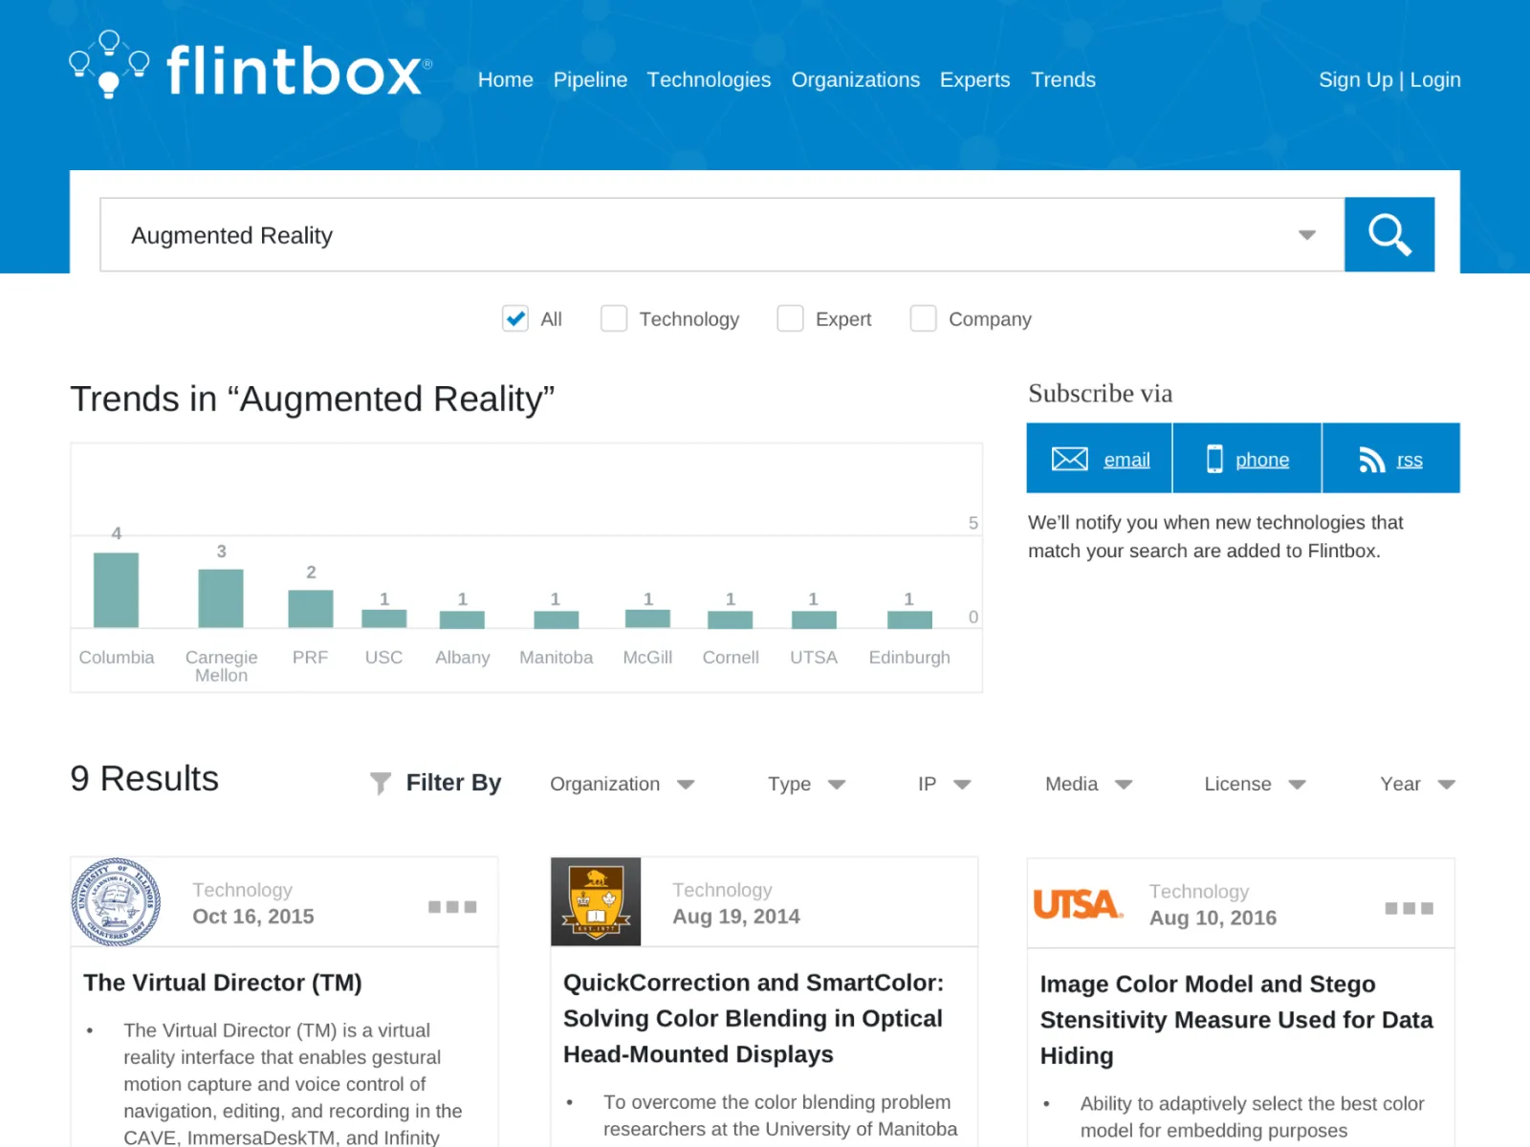Open The Virtual Director (TM) result title
This screenshot has width=1530, height=1147.
tap(223, 983)
